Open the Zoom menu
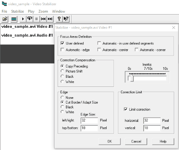 pos(43,12)
